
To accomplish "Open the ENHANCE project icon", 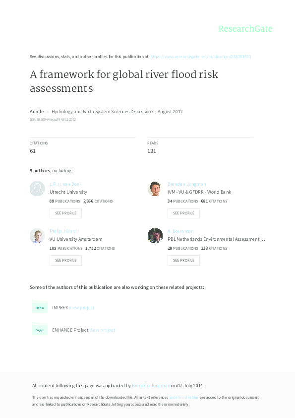I will 40,329.
